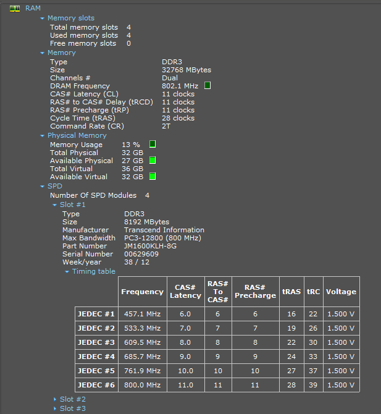Collapse the Slot #1 details
Viewport: 381px width, 414px height.
click(x=55, y=205)
